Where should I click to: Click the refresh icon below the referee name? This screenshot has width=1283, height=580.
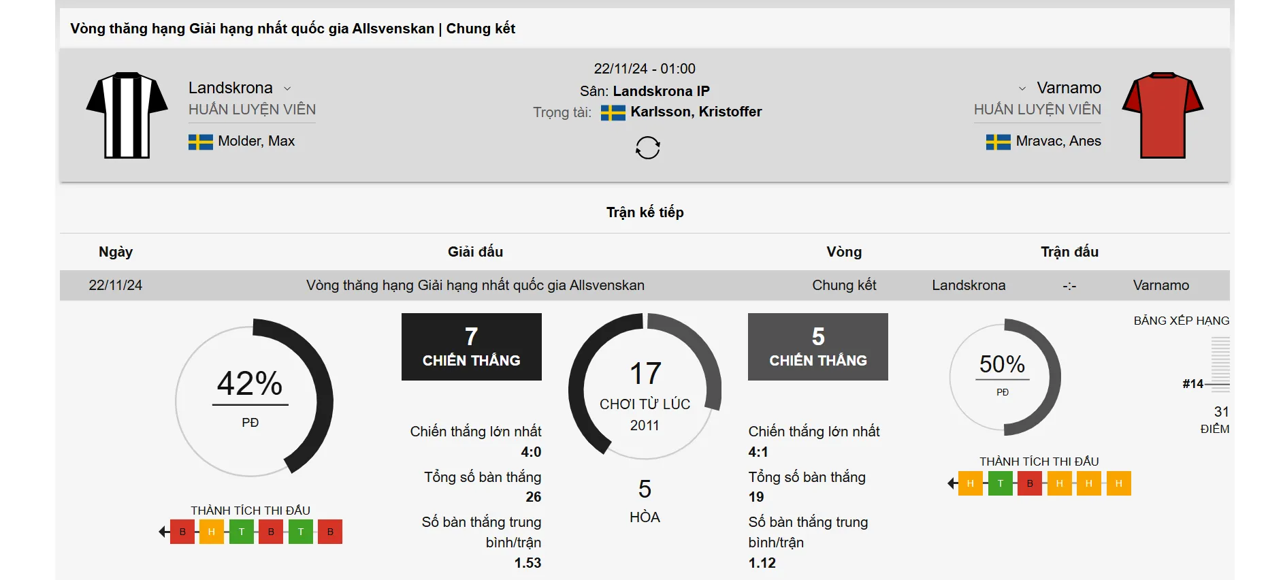pyautogui.click(x=648, y=147)
